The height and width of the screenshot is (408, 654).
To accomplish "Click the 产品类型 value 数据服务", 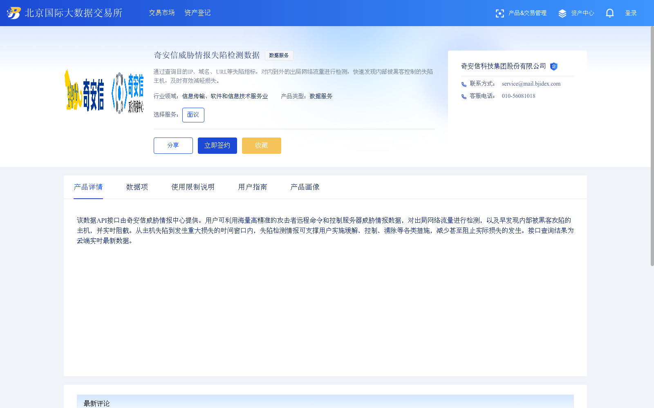I will [x=321, y=96].
